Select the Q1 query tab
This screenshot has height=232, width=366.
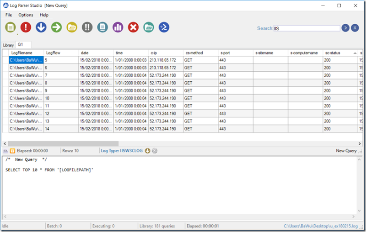tap(23, 44)
